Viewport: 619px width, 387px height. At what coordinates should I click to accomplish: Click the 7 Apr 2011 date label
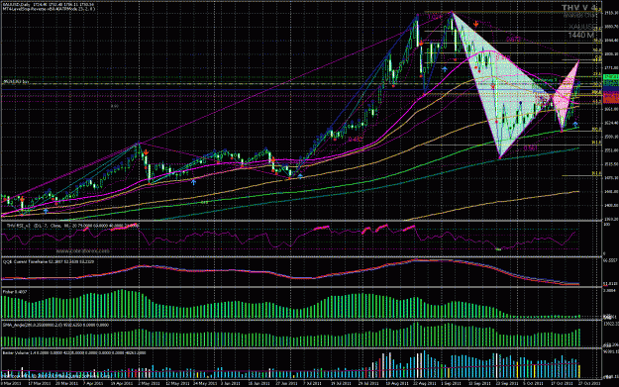click(93, 383)
